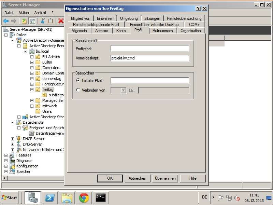
Task: Collapse the bu.local domain node
Action: coord(25,51)
